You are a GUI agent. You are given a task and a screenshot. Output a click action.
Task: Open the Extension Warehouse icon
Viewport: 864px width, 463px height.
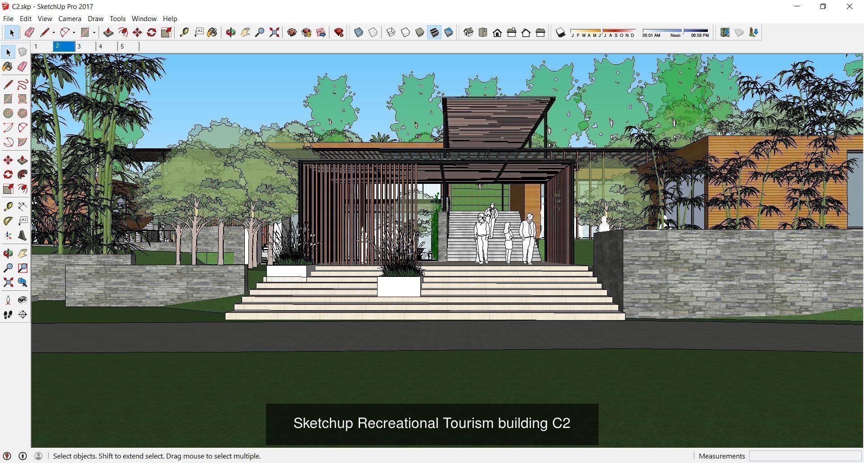306,32
